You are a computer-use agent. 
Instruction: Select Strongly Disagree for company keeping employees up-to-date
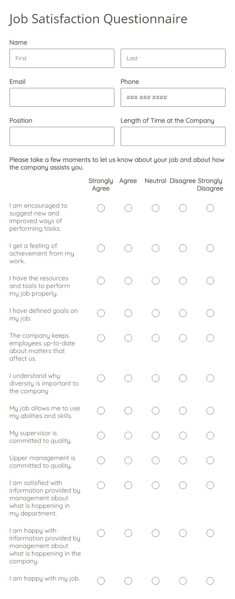pyautogui.click(x=210, y=338)
